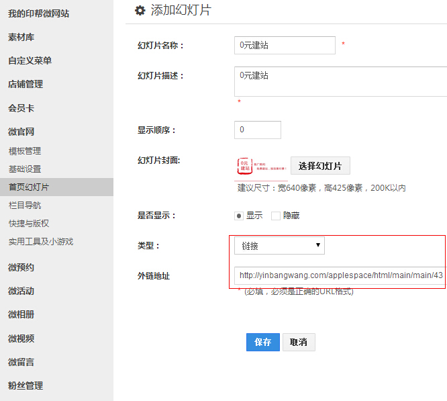Go to 栏目导航 in the sidebar
Image resolution: width=447 pixels, height=401 pixels.
(25, 205)
